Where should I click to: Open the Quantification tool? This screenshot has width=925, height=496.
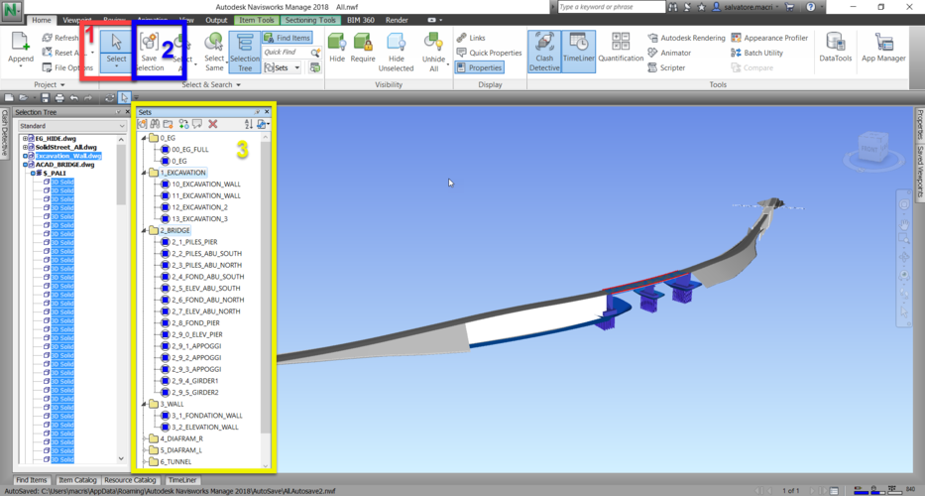click(621, 52)
